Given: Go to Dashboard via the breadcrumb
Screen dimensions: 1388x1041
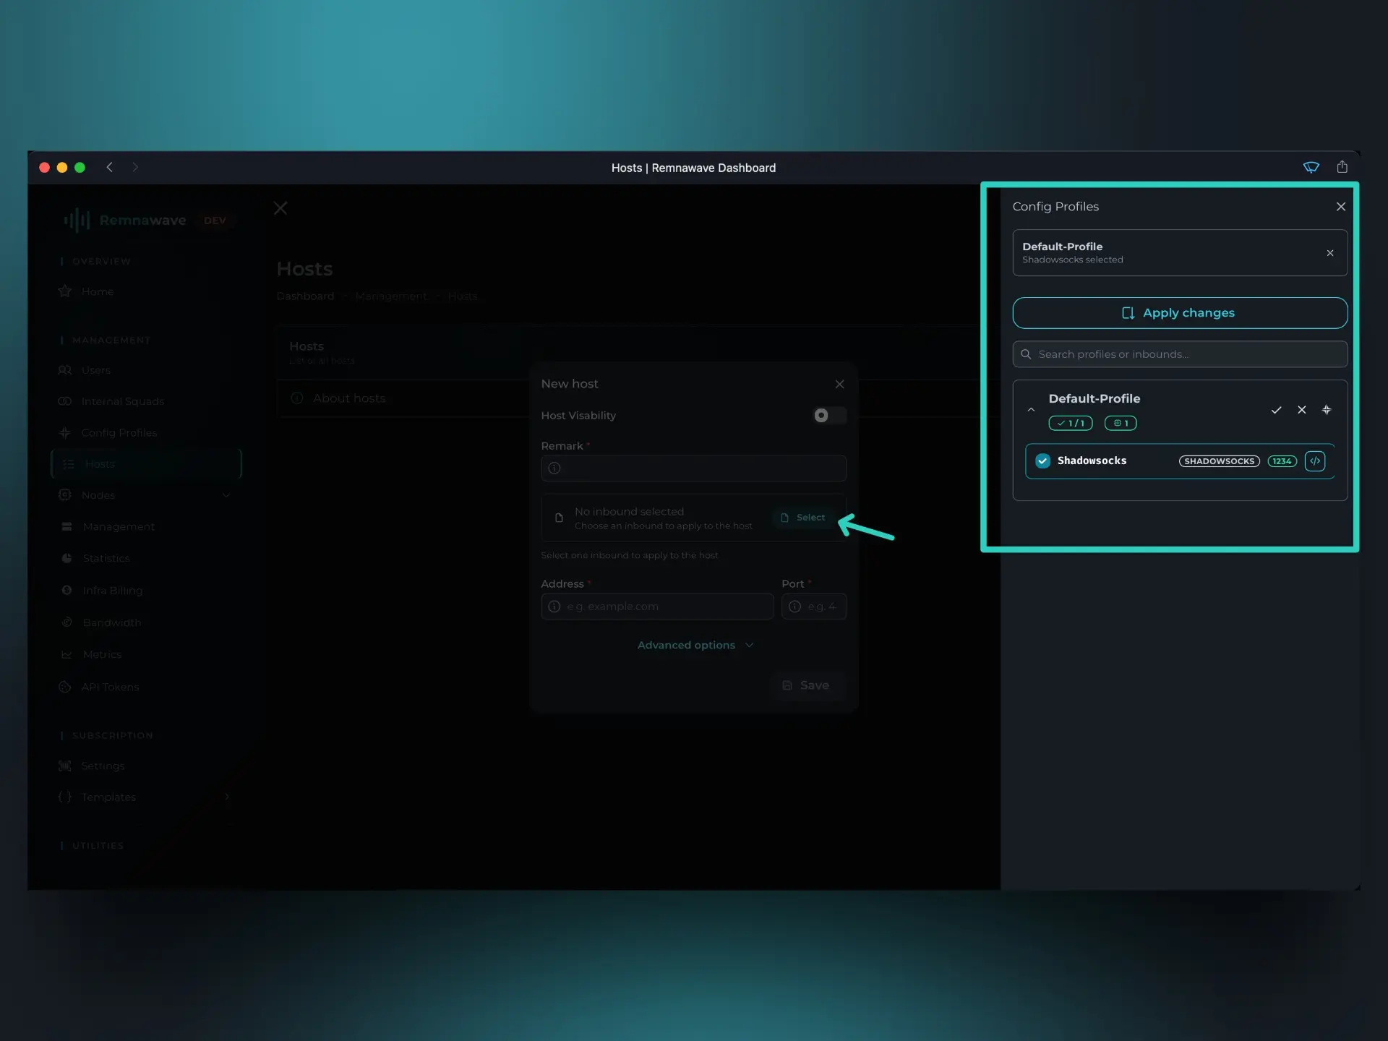Looking at the screenshot, I should click(x=305, y=296).
